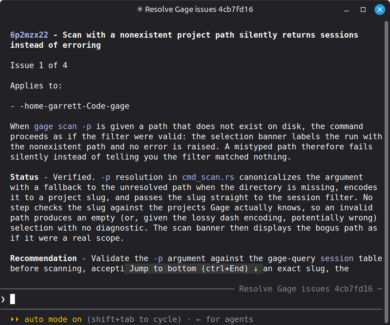390x325 pixels.
Task: Click the Jump to bottom button
Action: pos(194,269)
